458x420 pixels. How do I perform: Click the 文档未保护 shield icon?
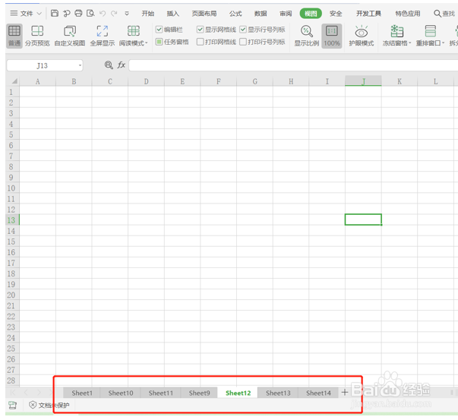tap(33, 405)
